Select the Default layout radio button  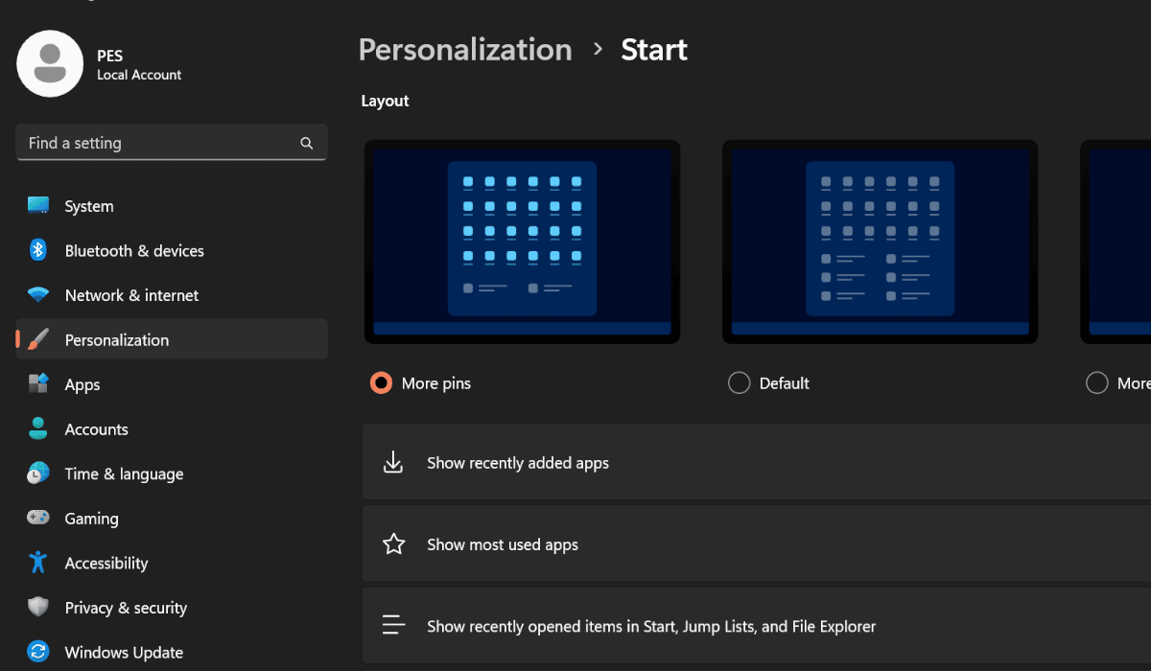click(739, 383)
